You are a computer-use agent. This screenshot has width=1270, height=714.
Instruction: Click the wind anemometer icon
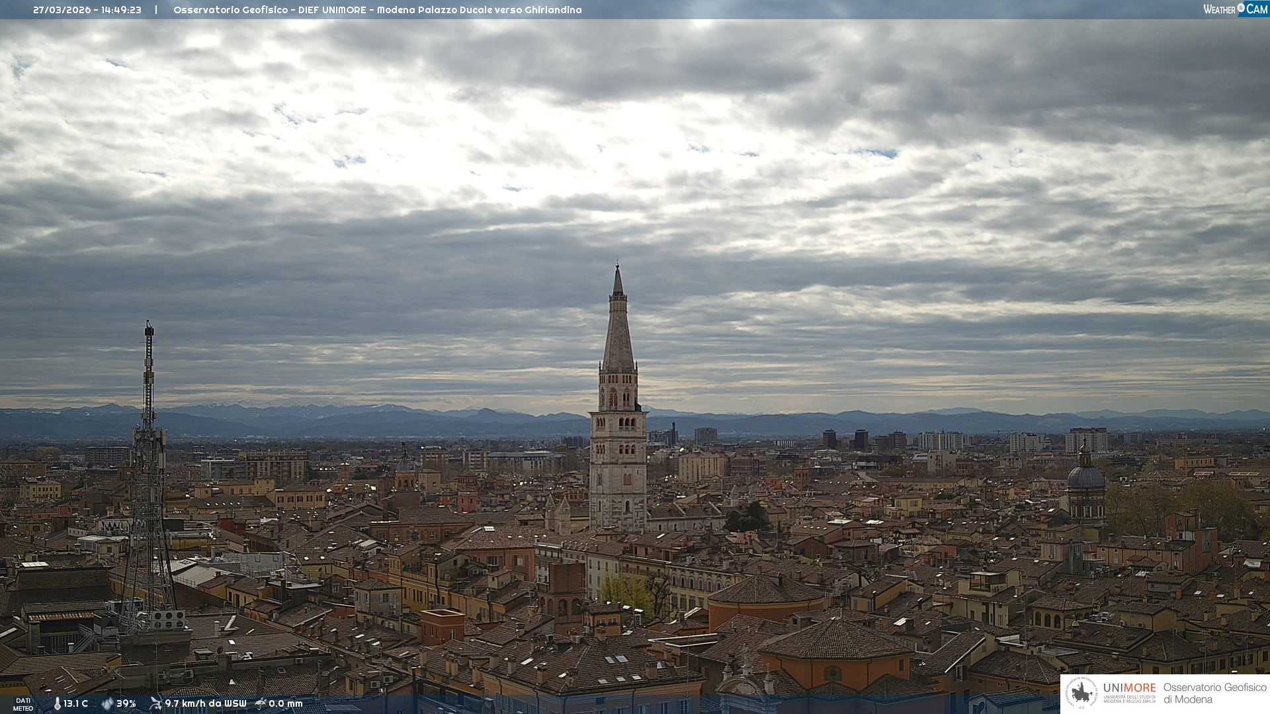tap(155, 703)
